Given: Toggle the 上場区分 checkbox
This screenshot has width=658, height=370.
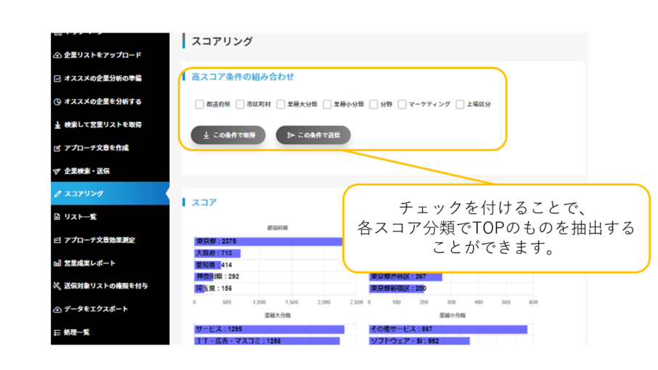Looking at the screenshot, I should [460, 104].
